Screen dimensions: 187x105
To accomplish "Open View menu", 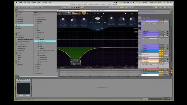I will click(x=39, y=2).
